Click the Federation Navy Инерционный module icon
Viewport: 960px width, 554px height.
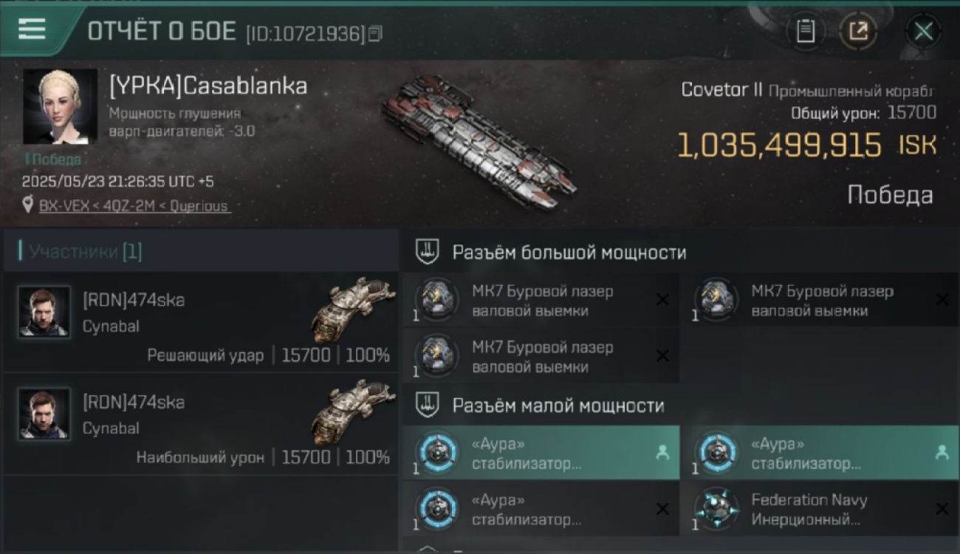pyautogui.click(x=716, y=509)
